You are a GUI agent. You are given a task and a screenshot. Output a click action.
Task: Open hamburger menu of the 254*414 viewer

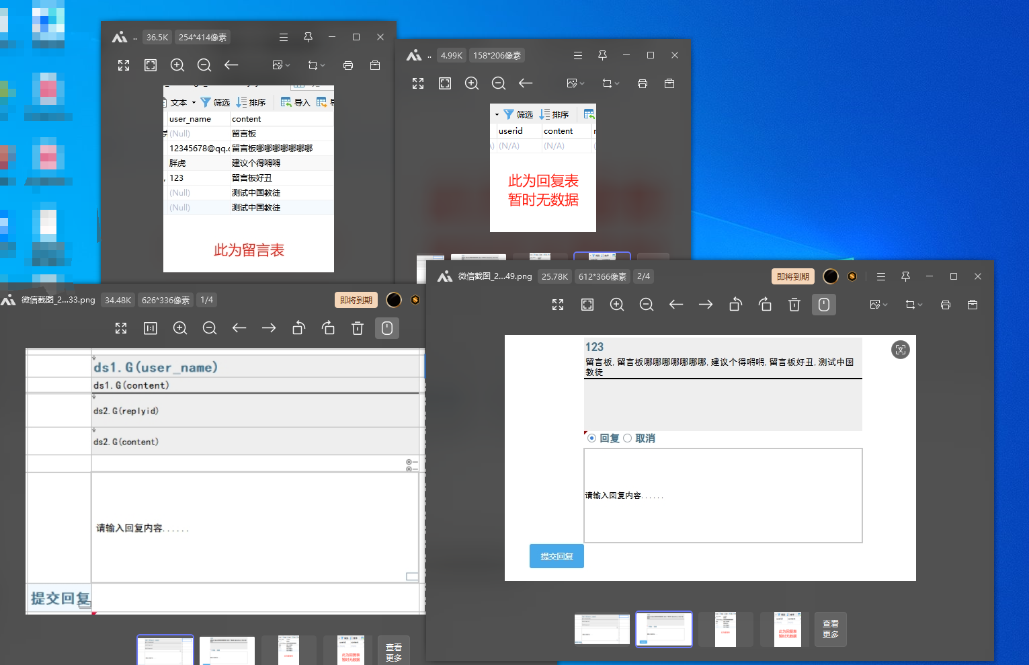[284, 37]
